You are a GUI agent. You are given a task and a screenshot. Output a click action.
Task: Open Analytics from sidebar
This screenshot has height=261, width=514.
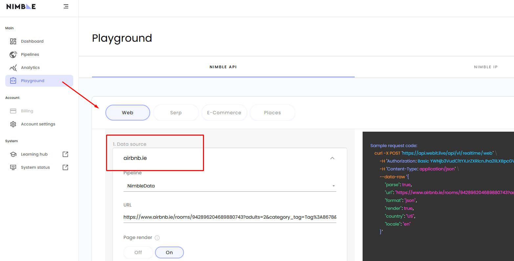39,68
